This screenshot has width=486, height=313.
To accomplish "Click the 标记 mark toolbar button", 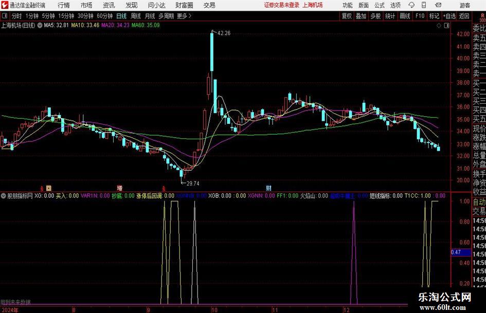I will (434, 16).
